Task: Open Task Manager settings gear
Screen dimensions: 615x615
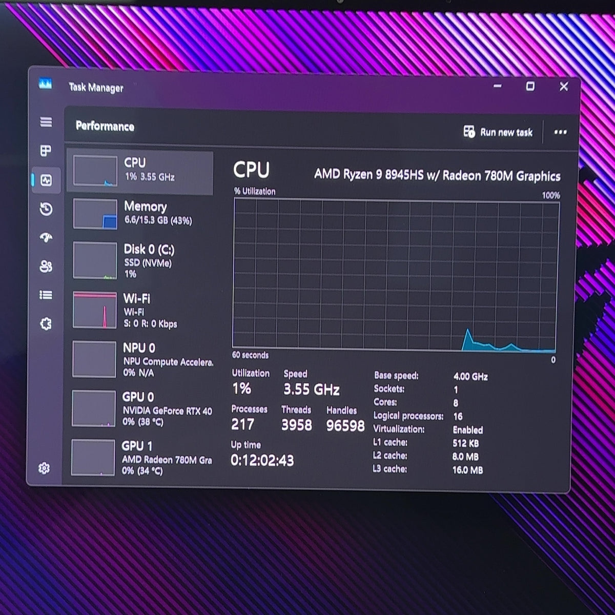Action: (44, 468)
